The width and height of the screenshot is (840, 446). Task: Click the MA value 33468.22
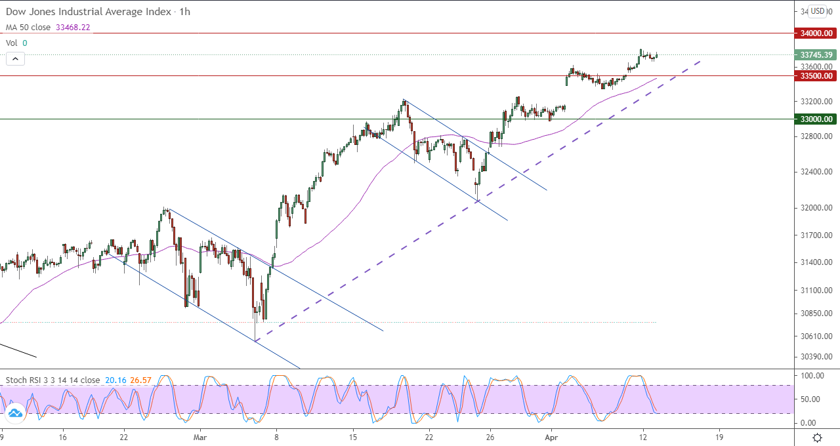[x=73, y=28]
